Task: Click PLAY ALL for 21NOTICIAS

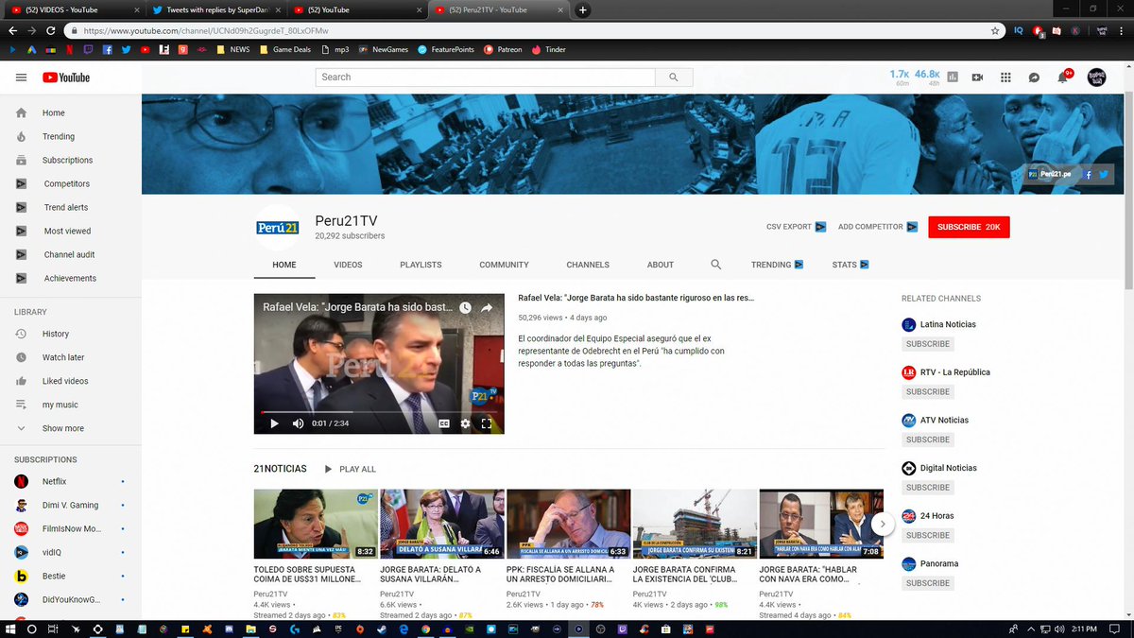Action: 350,469
